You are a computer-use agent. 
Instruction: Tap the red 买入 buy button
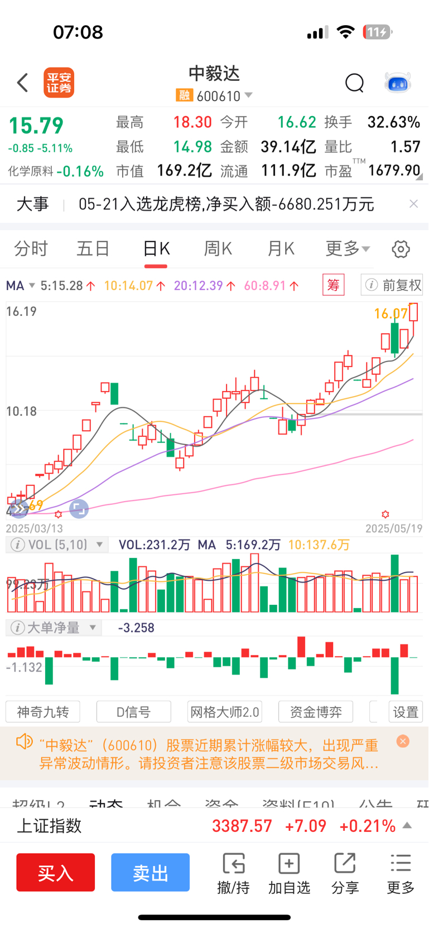(x=55, y=872)
